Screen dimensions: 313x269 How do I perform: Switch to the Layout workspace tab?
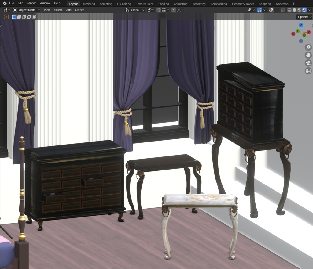pos(73,4)
